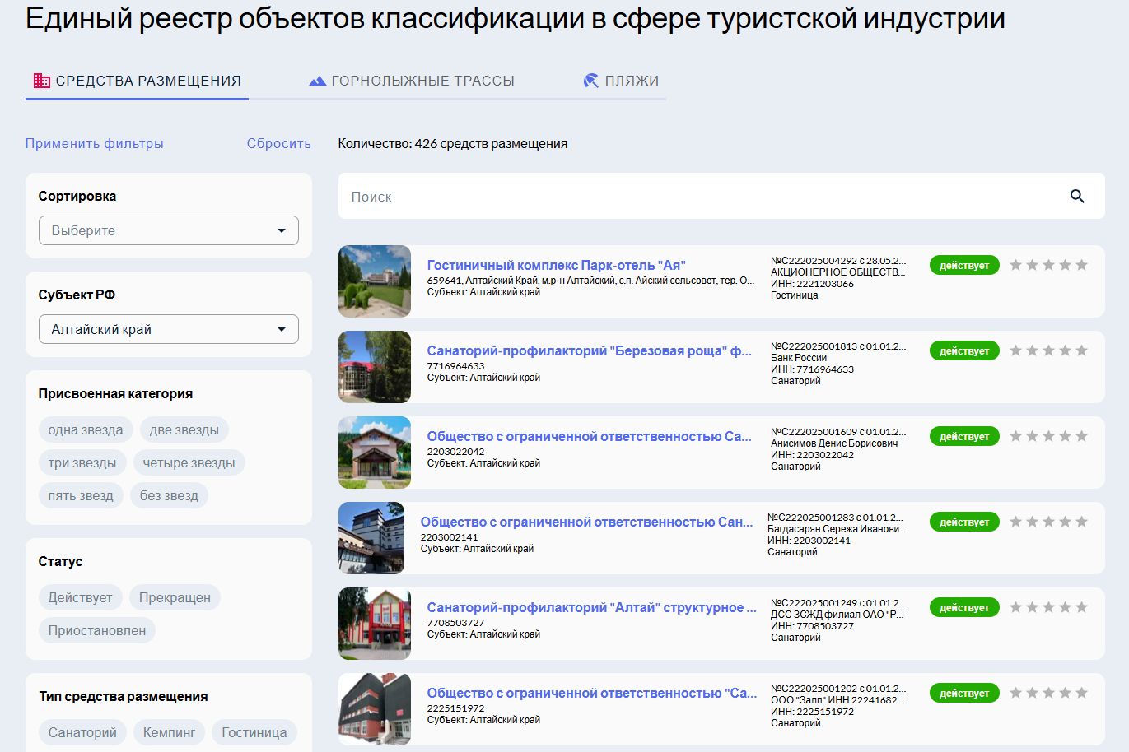Click the Применить фильтры link

94,143
